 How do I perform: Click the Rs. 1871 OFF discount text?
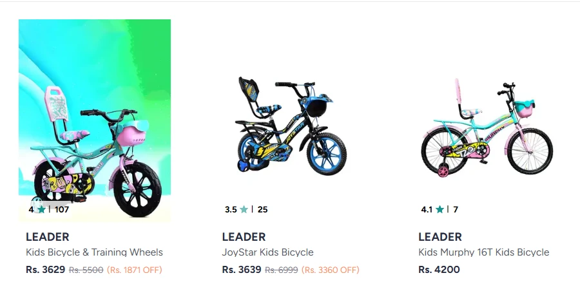coord(134,270)
